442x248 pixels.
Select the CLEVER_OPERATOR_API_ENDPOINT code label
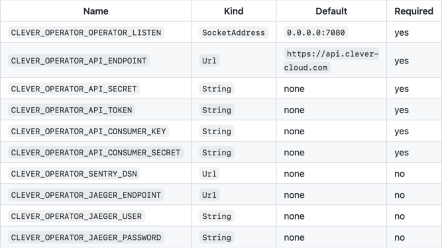(x=79, y=61)
